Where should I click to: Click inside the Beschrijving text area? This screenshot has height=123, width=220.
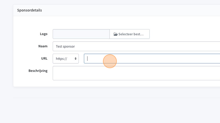136,73
